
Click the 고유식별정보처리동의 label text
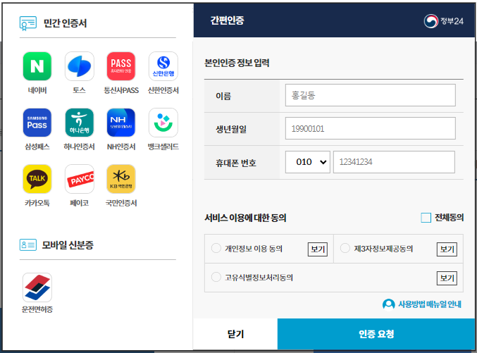[259, 278]
